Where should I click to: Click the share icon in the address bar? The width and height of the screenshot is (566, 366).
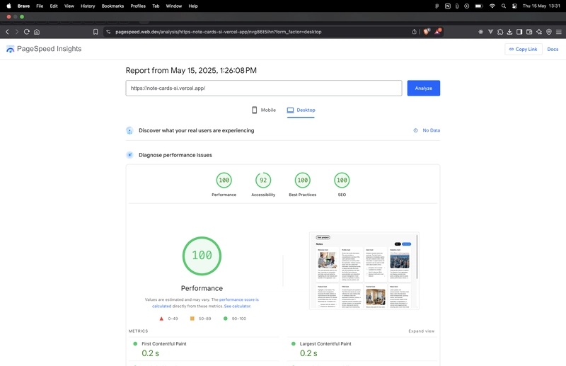pos(414,32)
